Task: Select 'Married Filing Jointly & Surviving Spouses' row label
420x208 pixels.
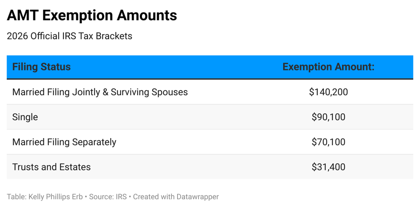Action: 100,92
